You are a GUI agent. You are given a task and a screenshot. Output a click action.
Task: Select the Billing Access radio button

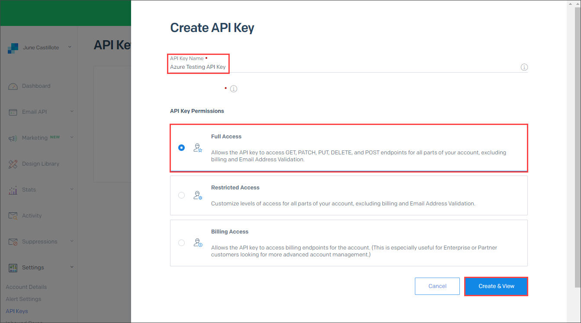(181, 243)
